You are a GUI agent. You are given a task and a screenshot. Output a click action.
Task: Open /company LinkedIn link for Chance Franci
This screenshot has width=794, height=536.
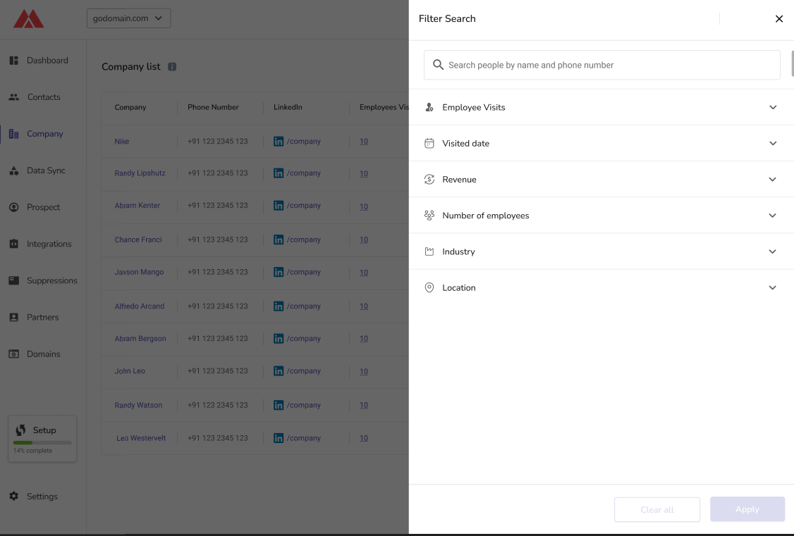(303, 239)
